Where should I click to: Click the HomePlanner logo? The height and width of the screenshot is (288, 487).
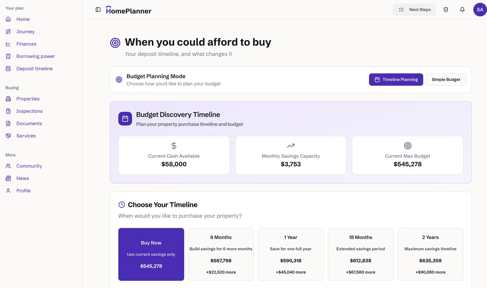pyautogui.click(x=129, y=10)
